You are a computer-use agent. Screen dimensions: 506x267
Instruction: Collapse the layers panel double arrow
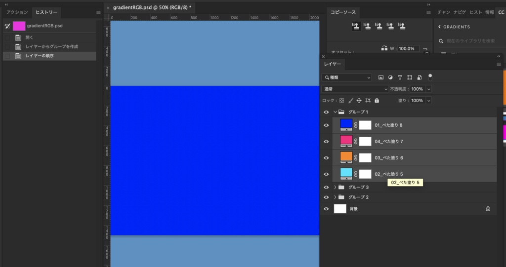click(x=499, y=56)
